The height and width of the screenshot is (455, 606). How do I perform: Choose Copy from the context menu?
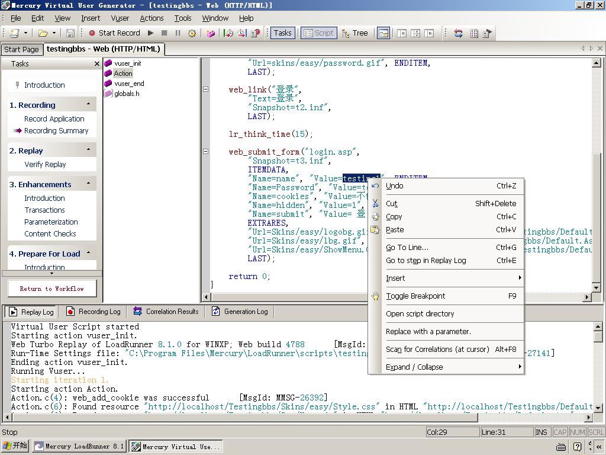tap(446, 217)
